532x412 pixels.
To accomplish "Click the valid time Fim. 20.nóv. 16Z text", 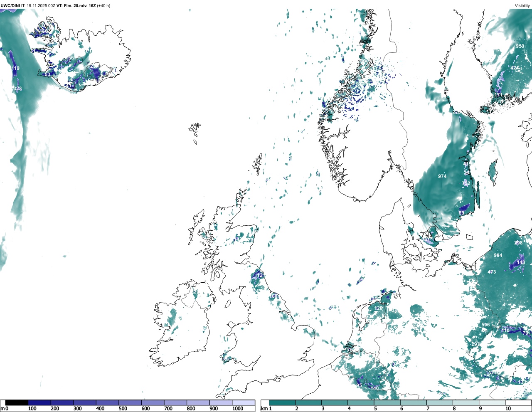I will (x=80, y=6).
